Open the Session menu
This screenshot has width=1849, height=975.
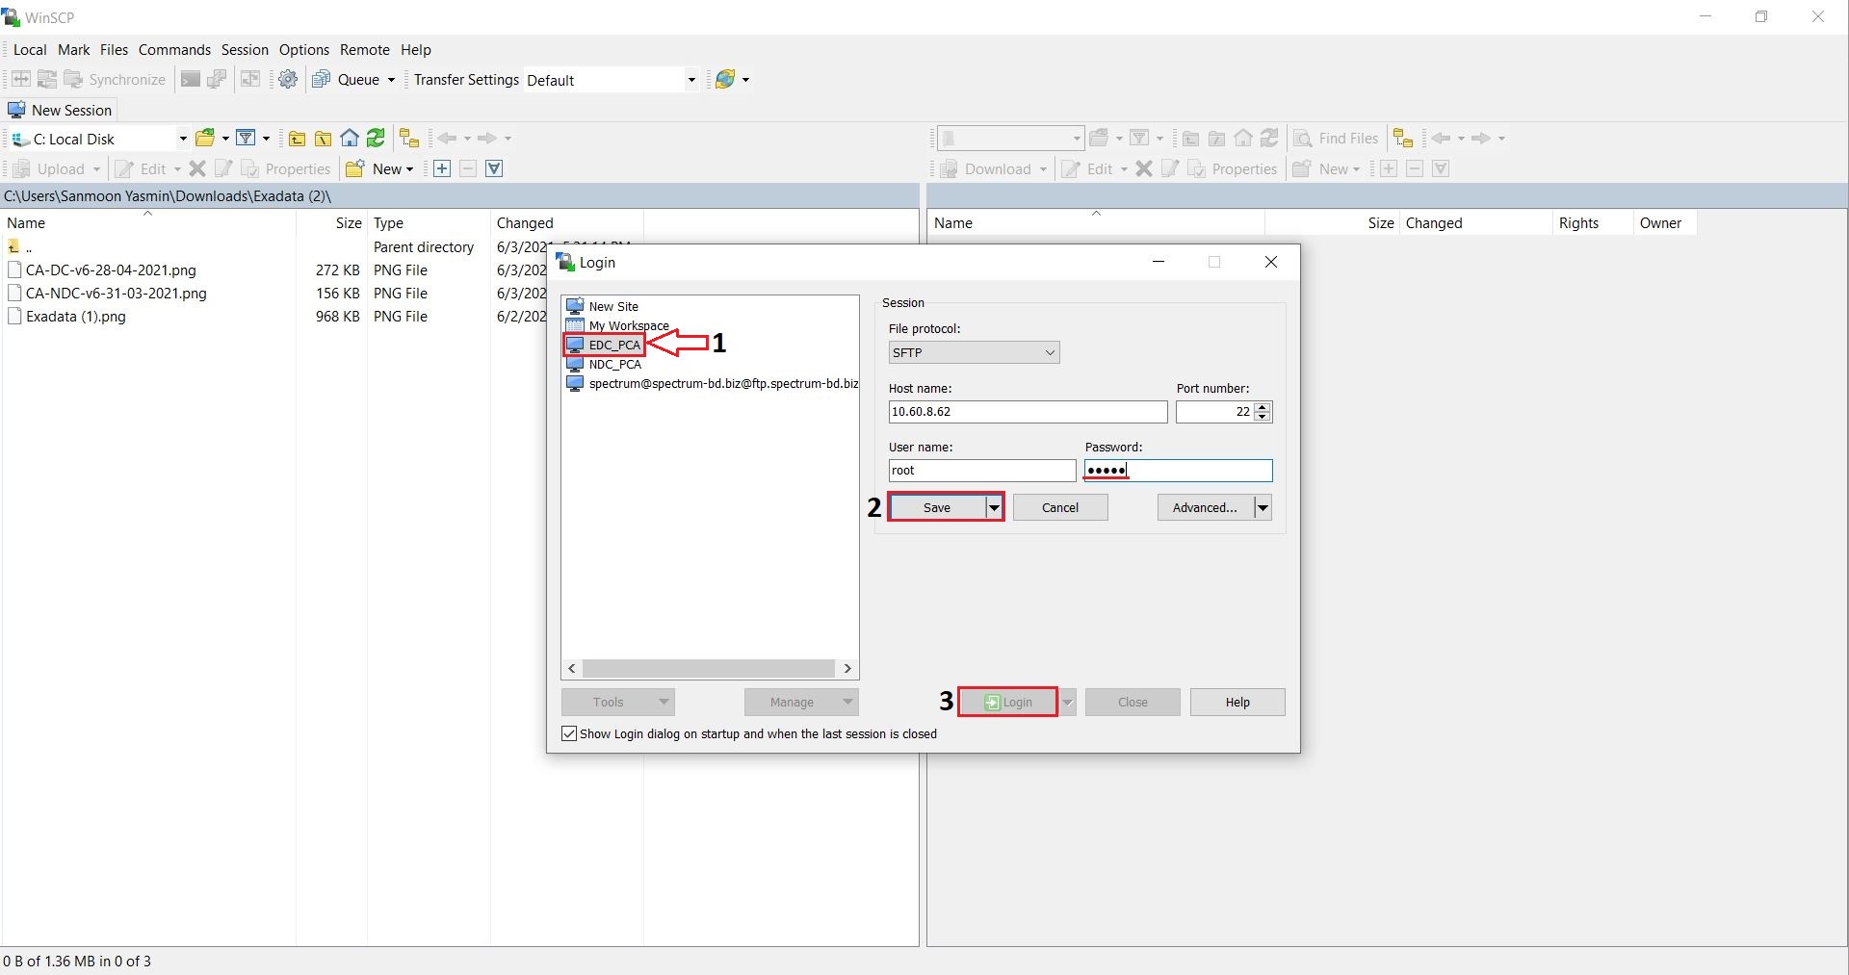(x=245, y=50)
